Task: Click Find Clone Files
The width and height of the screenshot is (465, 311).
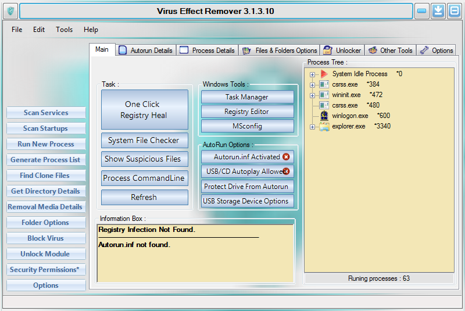Action: pyautogui.click(x=46, y=176)
